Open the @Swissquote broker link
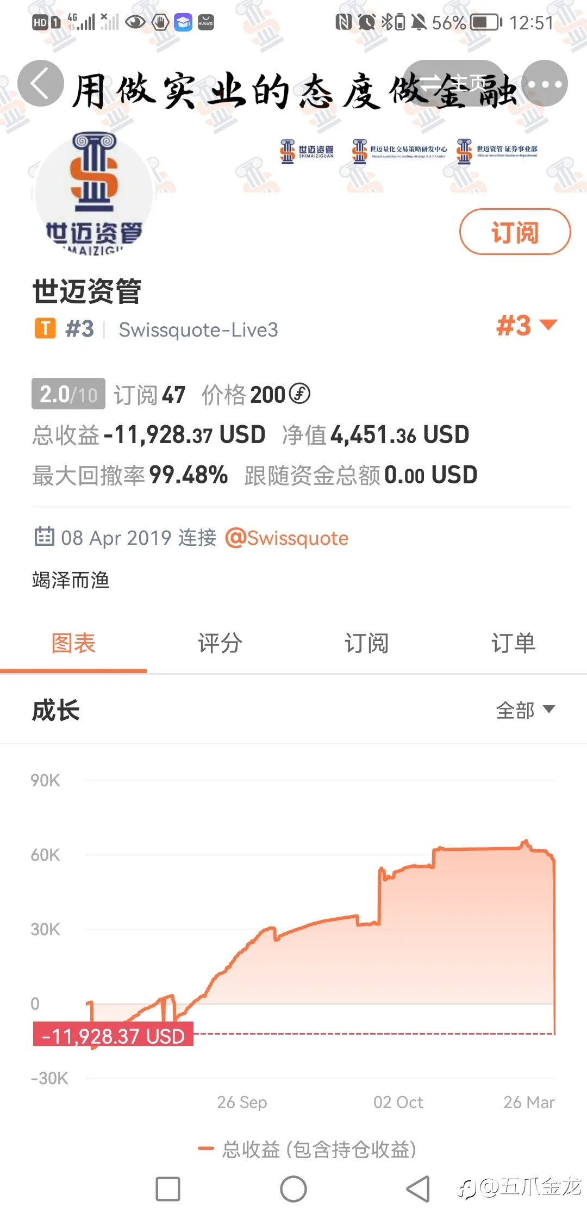 click(286, 538)
